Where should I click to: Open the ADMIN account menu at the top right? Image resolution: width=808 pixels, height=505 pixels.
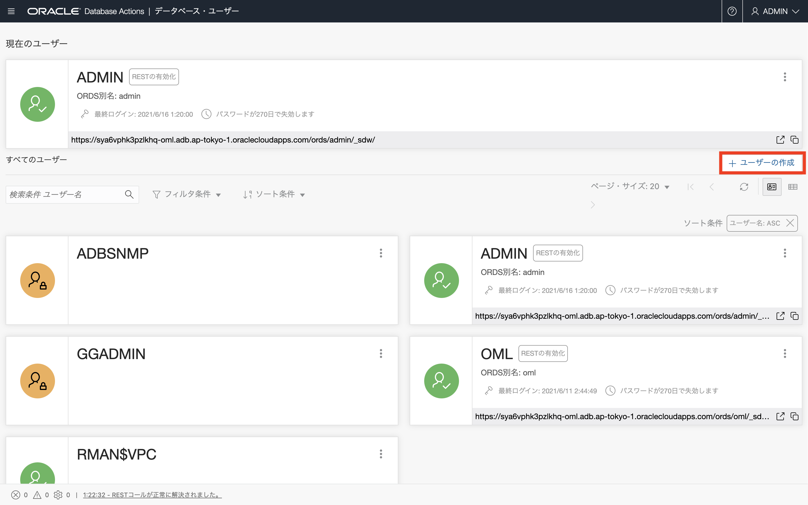[x=775, y=11]
